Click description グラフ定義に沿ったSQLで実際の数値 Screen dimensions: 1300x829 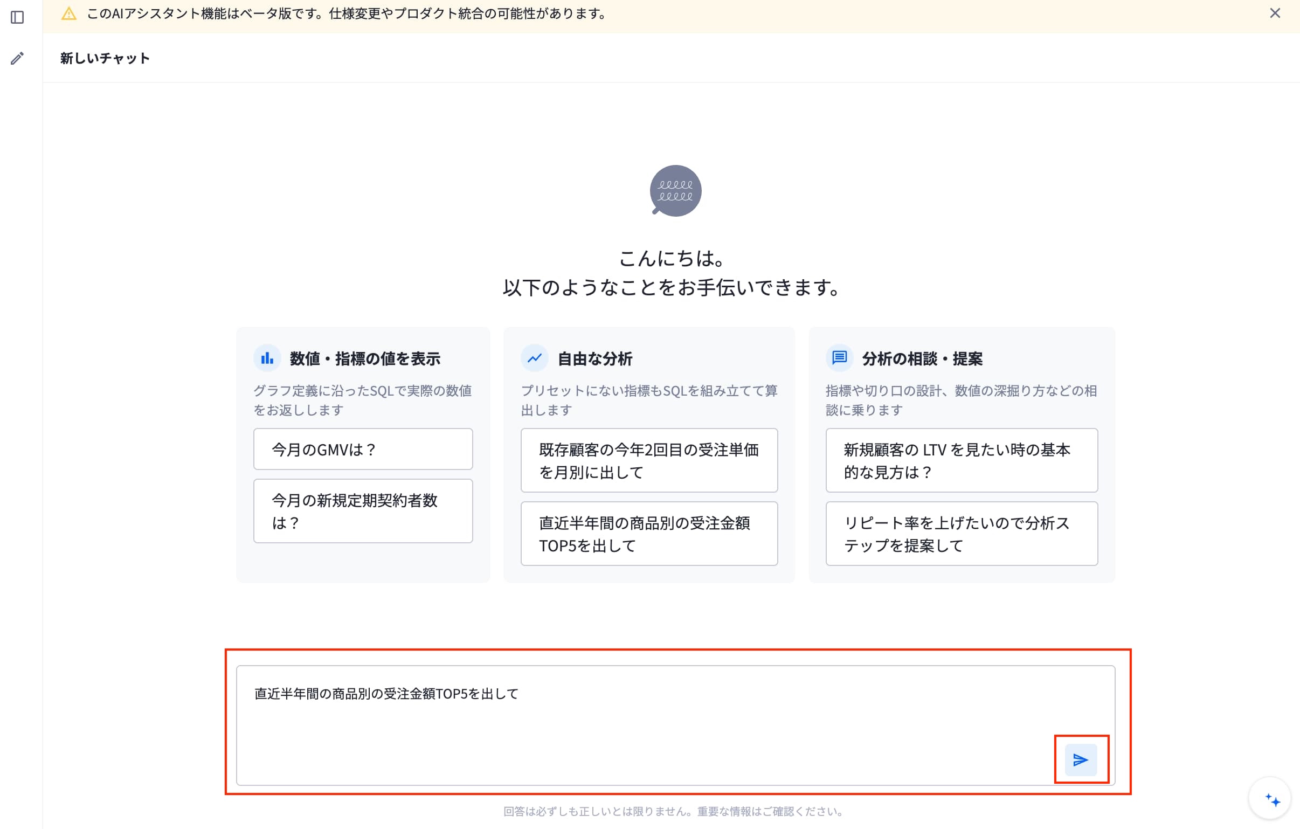pos(362,400)
